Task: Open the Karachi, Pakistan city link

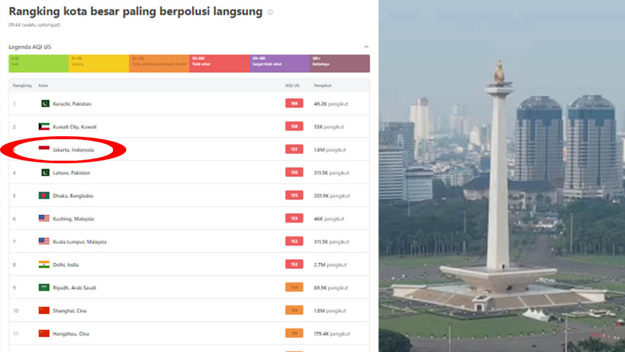Action: (x=72, y=104)
